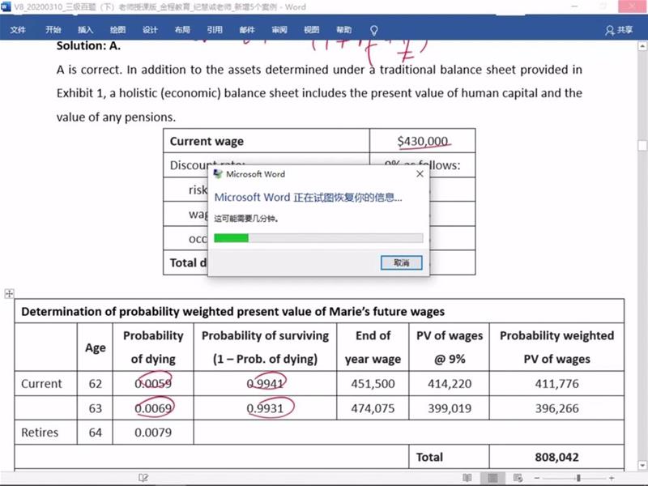
Task: Open the 引用 ribbon tab
Action: [x=215, y=30]
